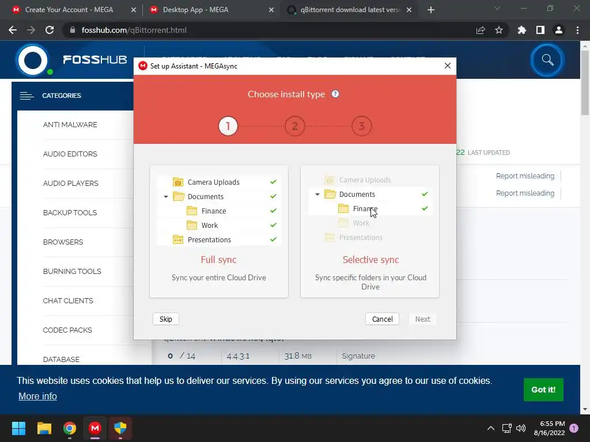
Task: Toggle Finance checkmark in Selective sync
Action: [x=425, y=208]
